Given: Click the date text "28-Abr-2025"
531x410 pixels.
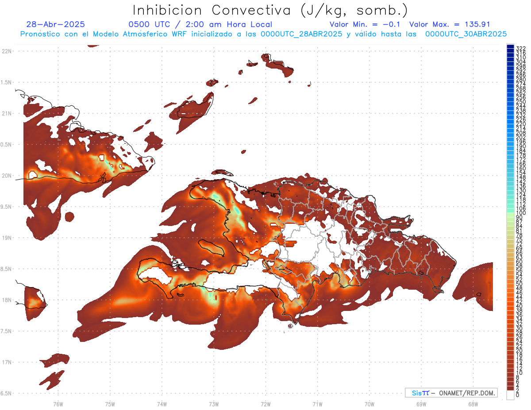Looking at the screenshot, I should pos(56,24).
